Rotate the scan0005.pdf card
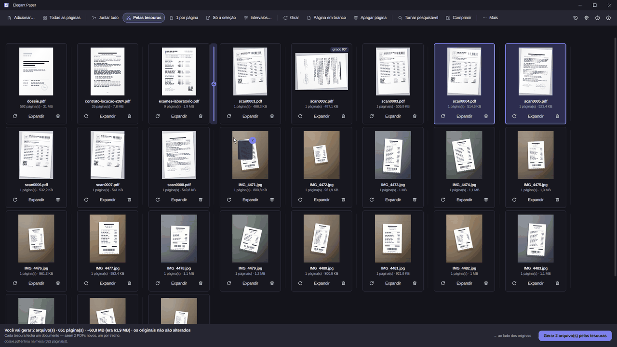Screen dimensions: 617x347 point(514,116)
